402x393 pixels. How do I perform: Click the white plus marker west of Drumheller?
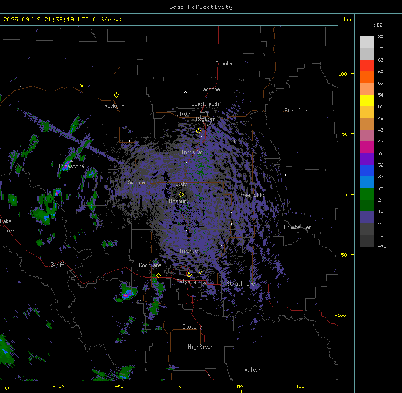[x=285, y=175]
